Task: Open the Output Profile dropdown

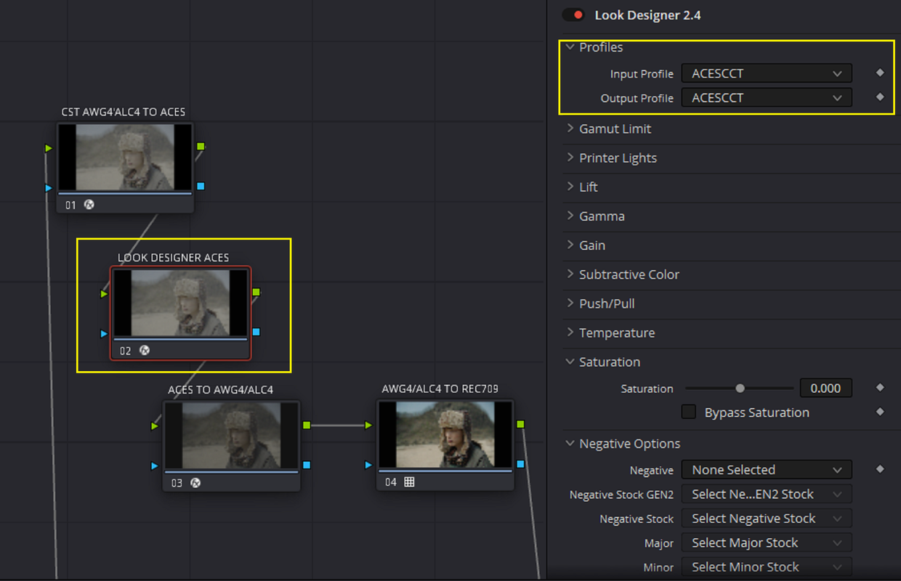Action: [767, 98]
